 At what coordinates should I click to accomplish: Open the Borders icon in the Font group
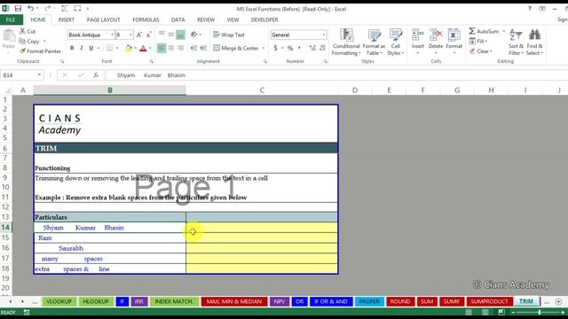110,48
